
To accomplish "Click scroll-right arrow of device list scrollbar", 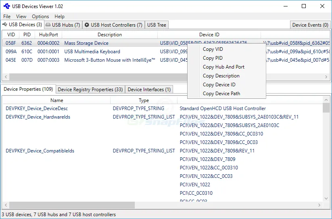I will coord(326,77).
